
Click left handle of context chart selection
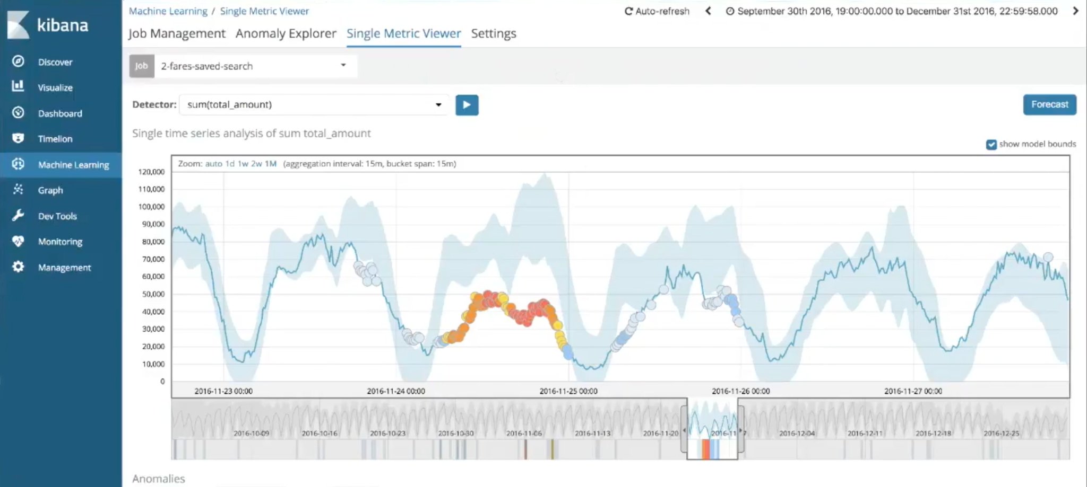pos(684,430)
